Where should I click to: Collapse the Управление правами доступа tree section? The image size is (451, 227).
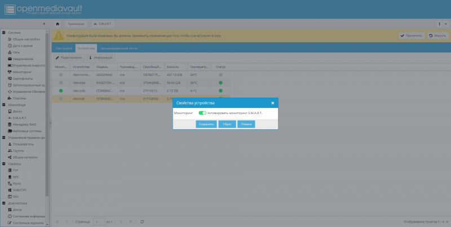4,138
